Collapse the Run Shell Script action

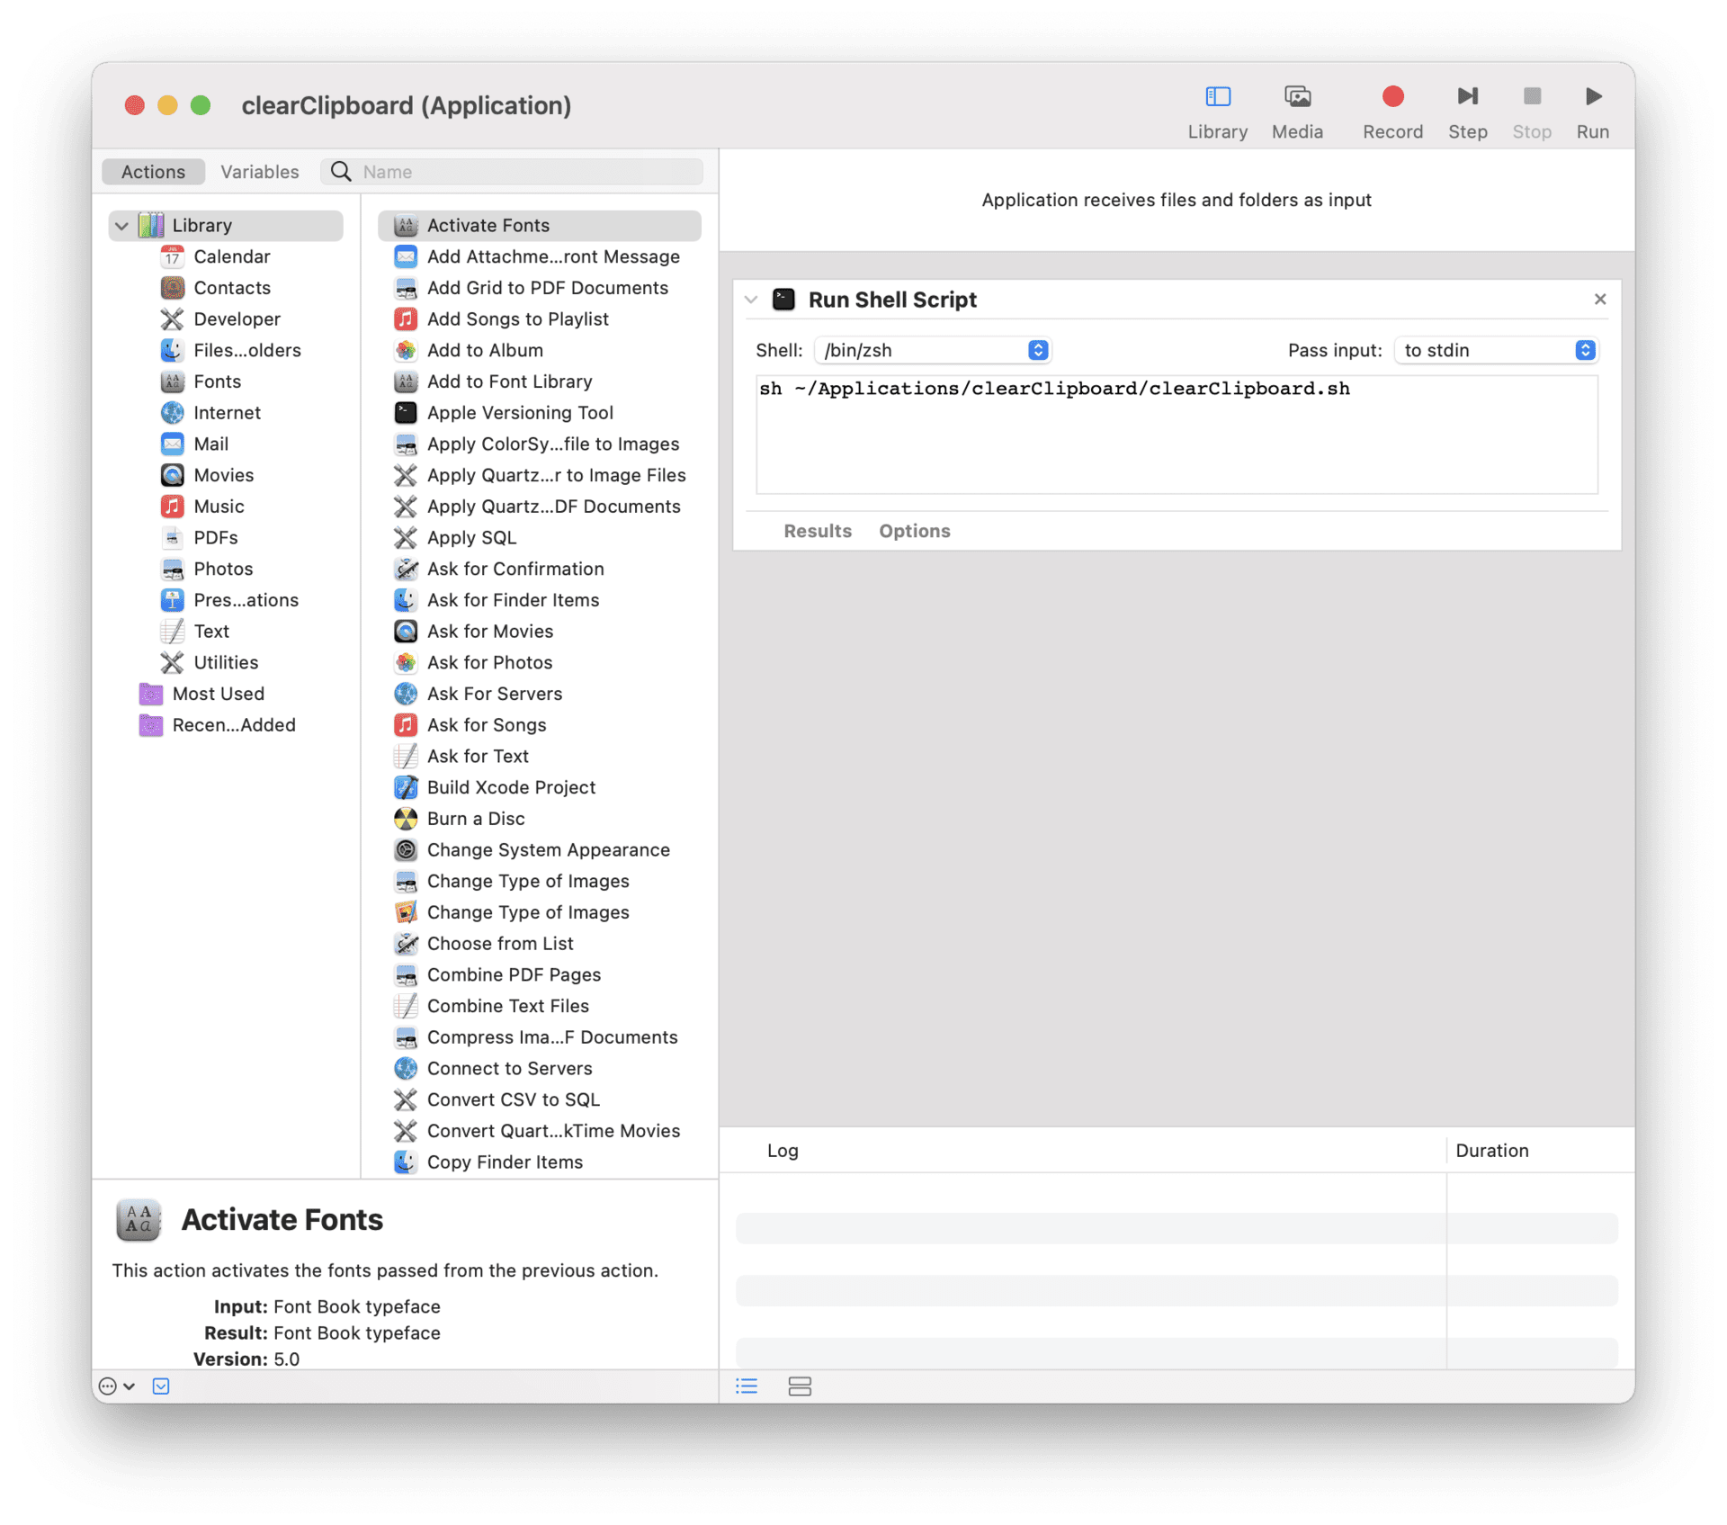click(752, 300)
